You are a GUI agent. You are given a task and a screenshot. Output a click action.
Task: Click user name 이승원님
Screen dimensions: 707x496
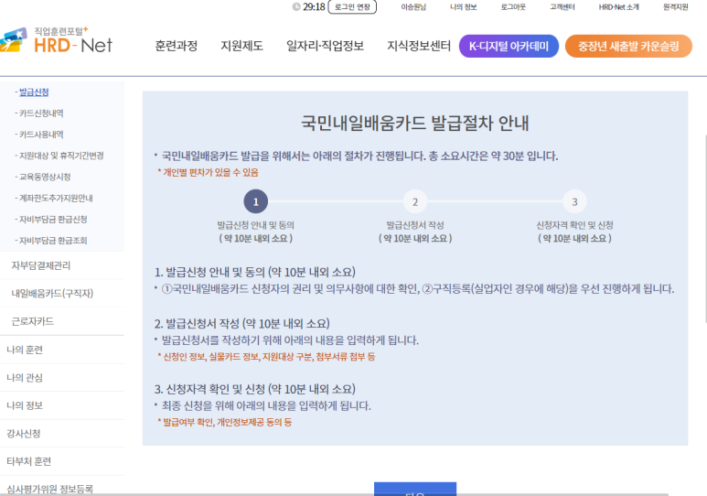point(413,6)
